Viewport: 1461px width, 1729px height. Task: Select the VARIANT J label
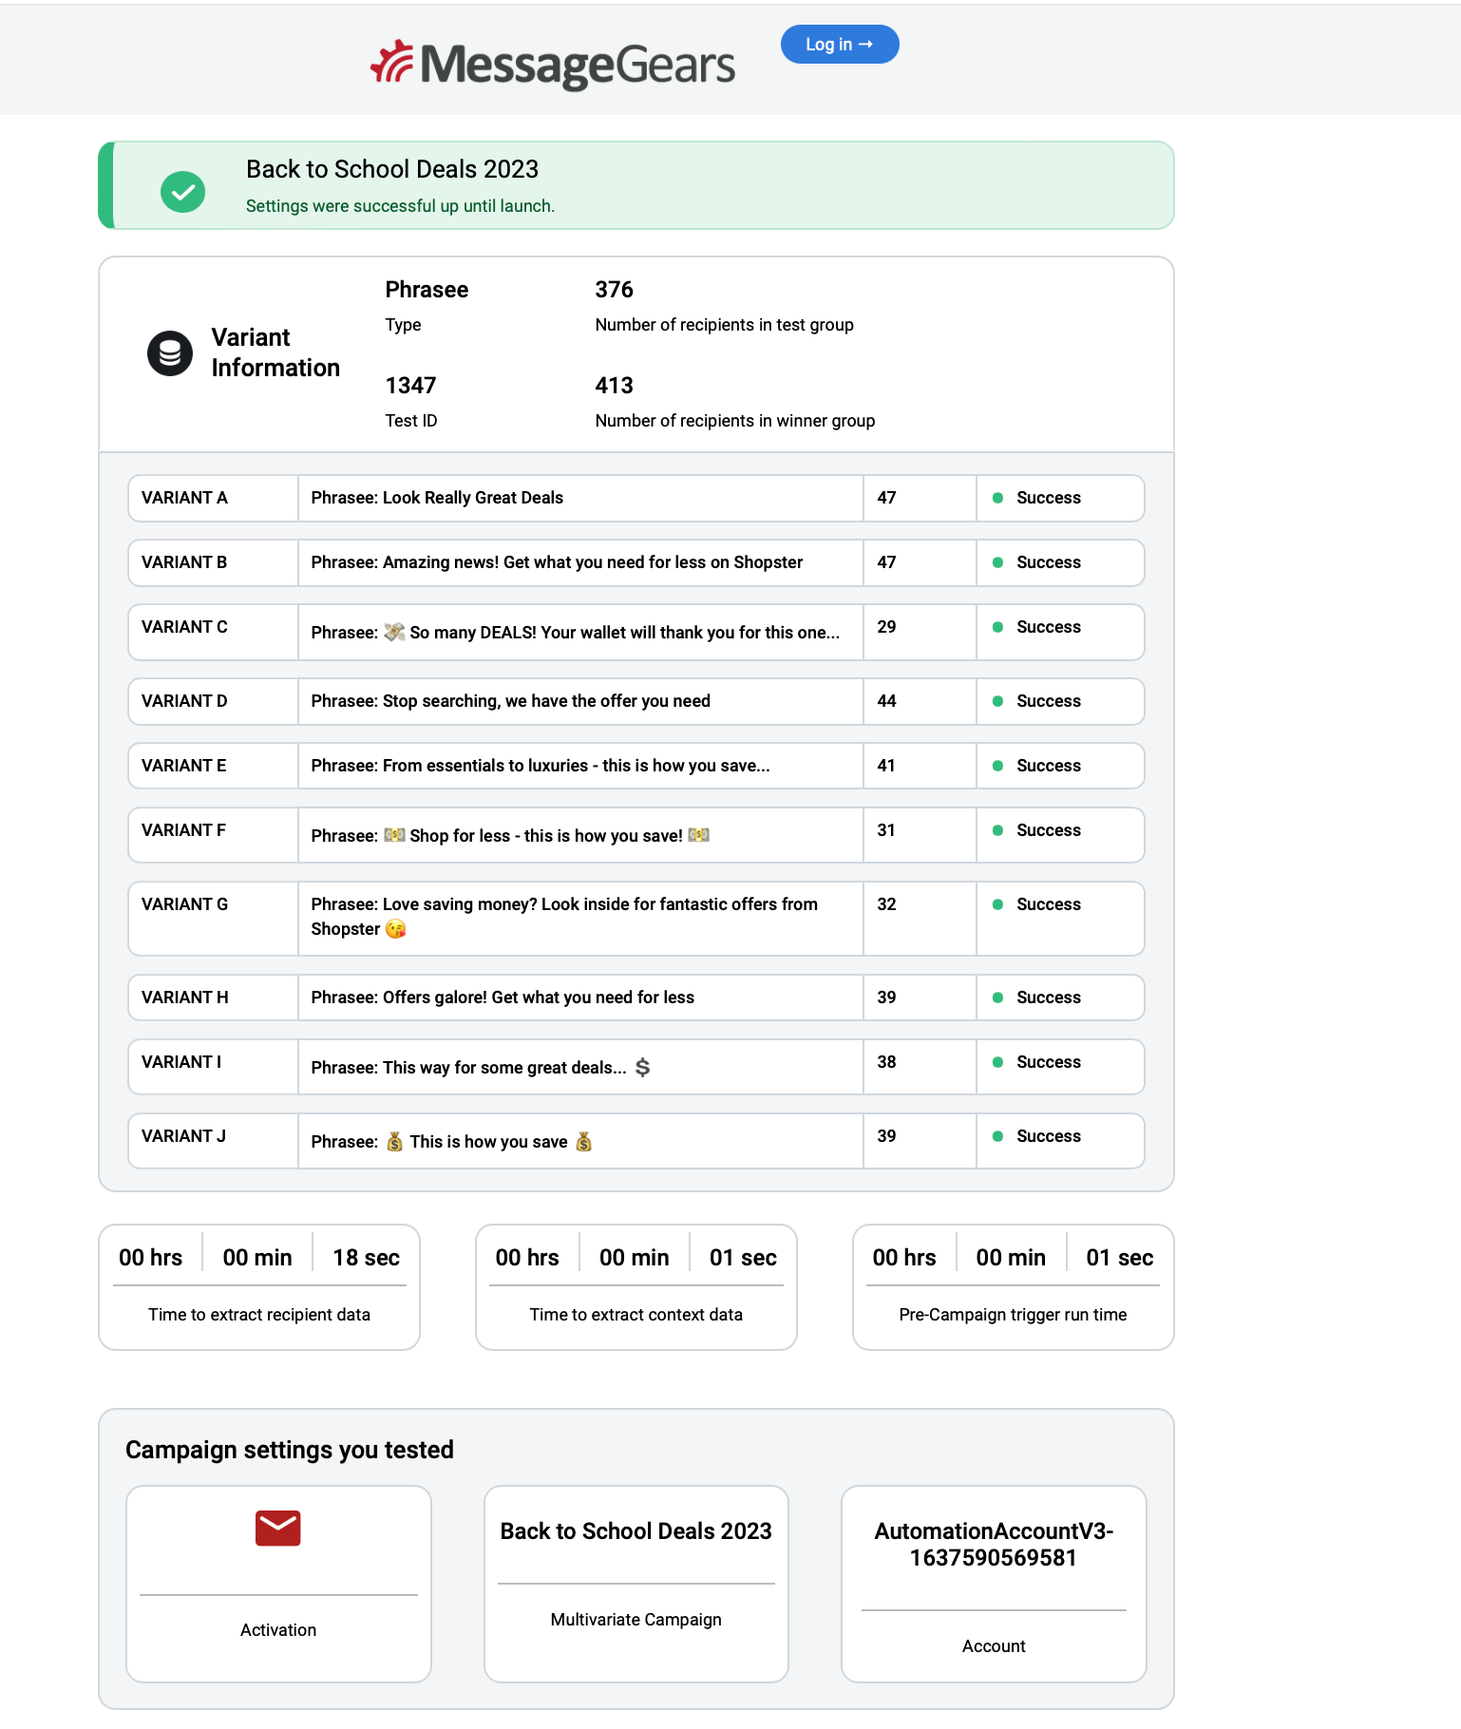click(x=183, y=1136)
